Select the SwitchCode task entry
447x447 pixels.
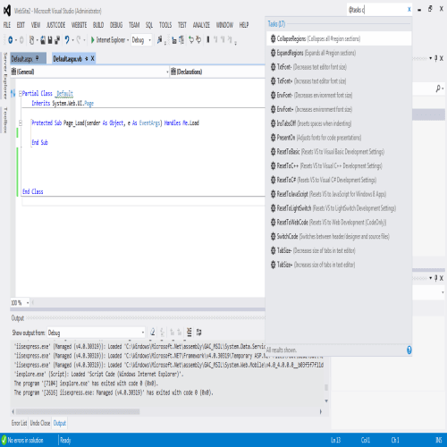(x=339, y=236)
